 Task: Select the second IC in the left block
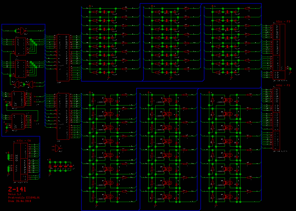(20, 69)
